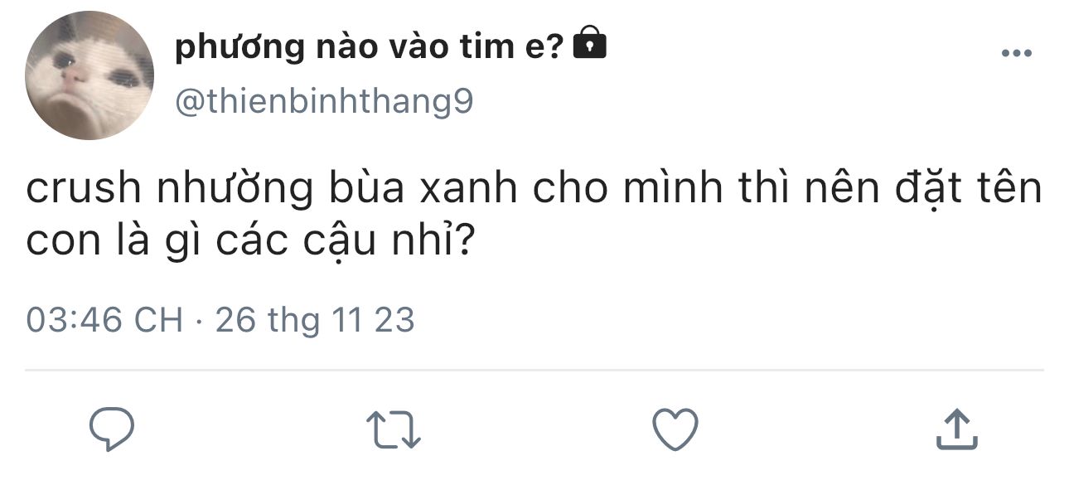Click the word "nhường" in the tweet text

[x=235, y=190]
